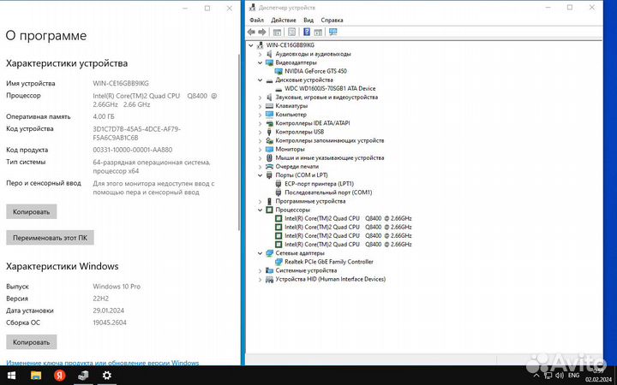Viewport: 617px width, 385px height.
Task: Collapse the Сетевые адаптеры node
Action: (x=261, y=253)
